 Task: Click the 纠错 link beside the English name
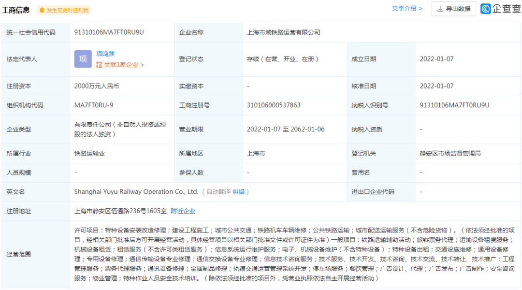[x=238, y=192]
